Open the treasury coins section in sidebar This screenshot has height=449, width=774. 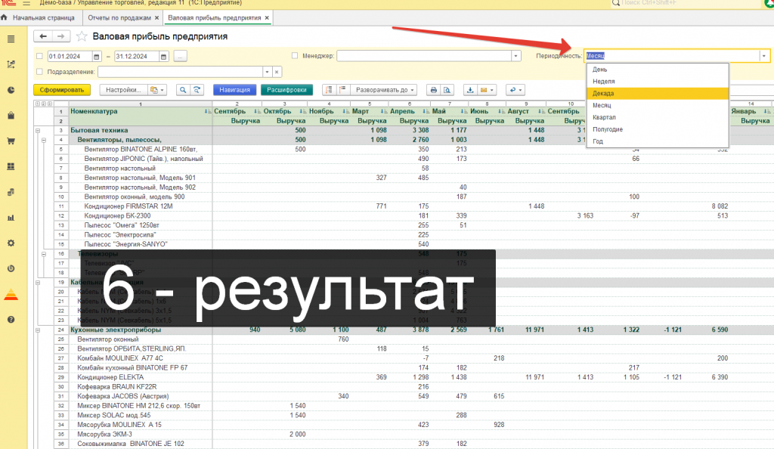(11, 193)
